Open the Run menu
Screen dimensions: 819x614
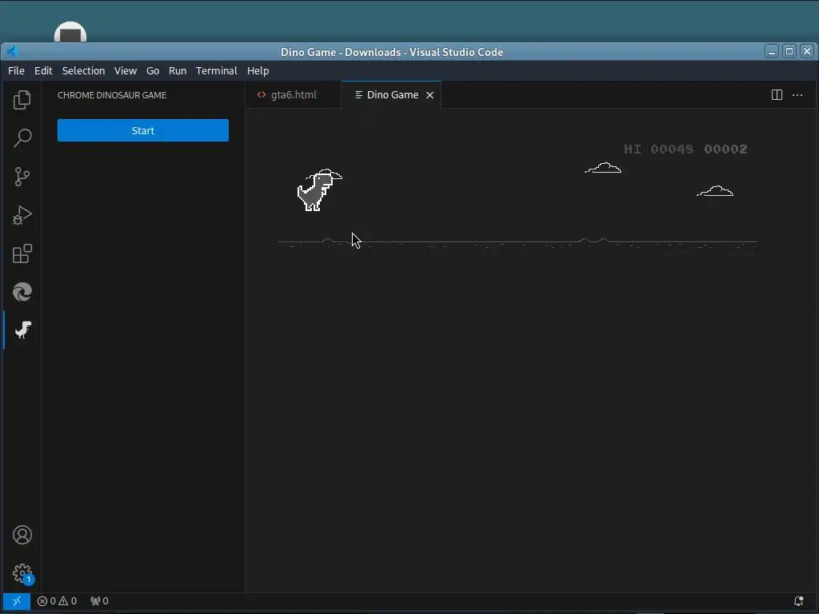click(178, 70)
